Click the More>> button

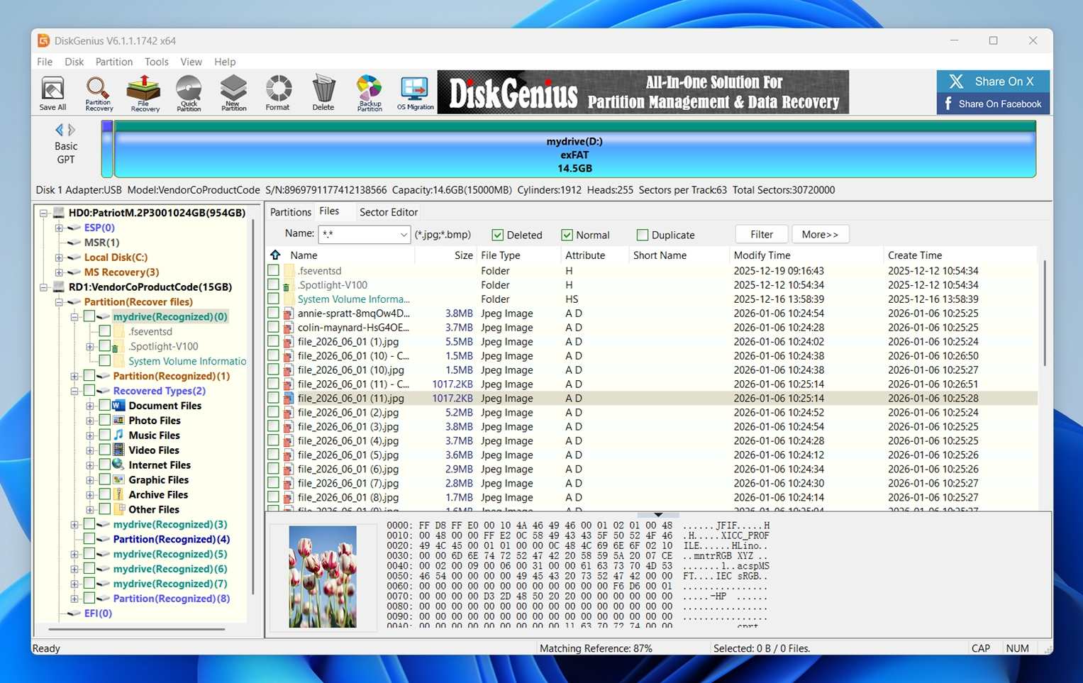819,235
